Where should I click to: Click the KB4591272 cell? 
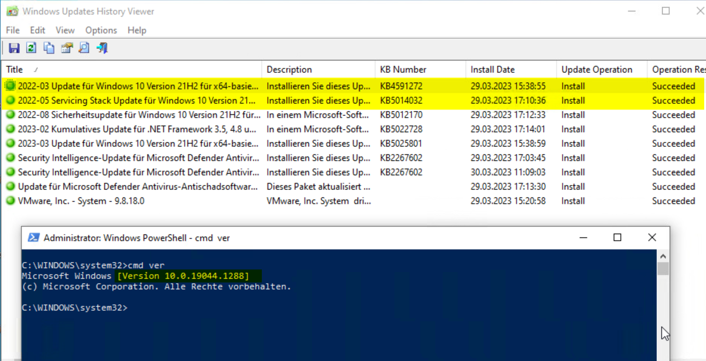tap(401, 86)
